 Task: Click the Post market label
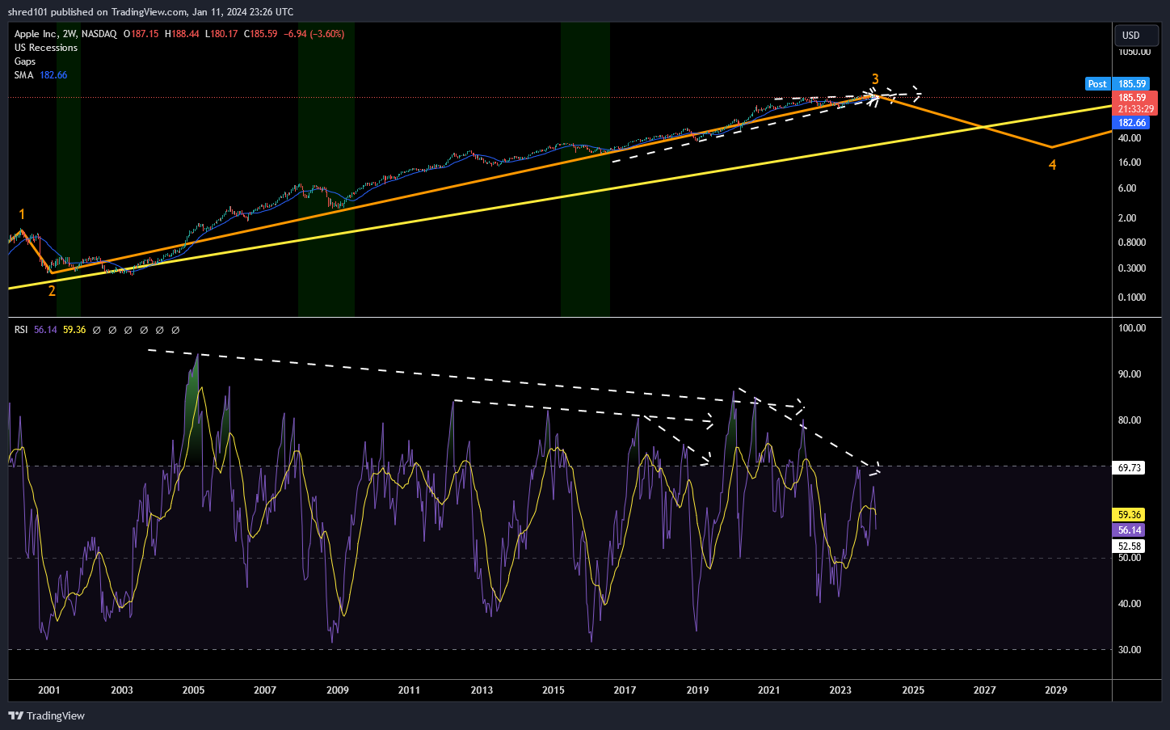tap(1097, 84)
